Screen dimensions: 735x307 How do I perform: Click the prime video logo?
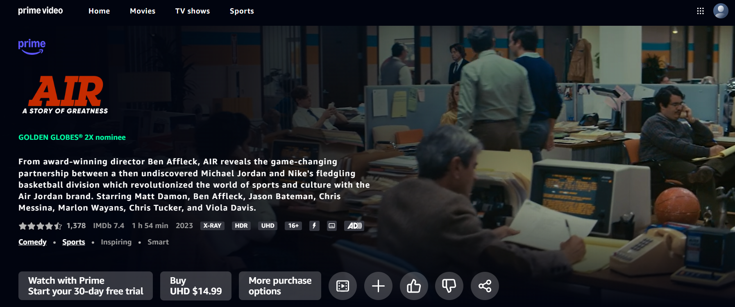(41, 11)
